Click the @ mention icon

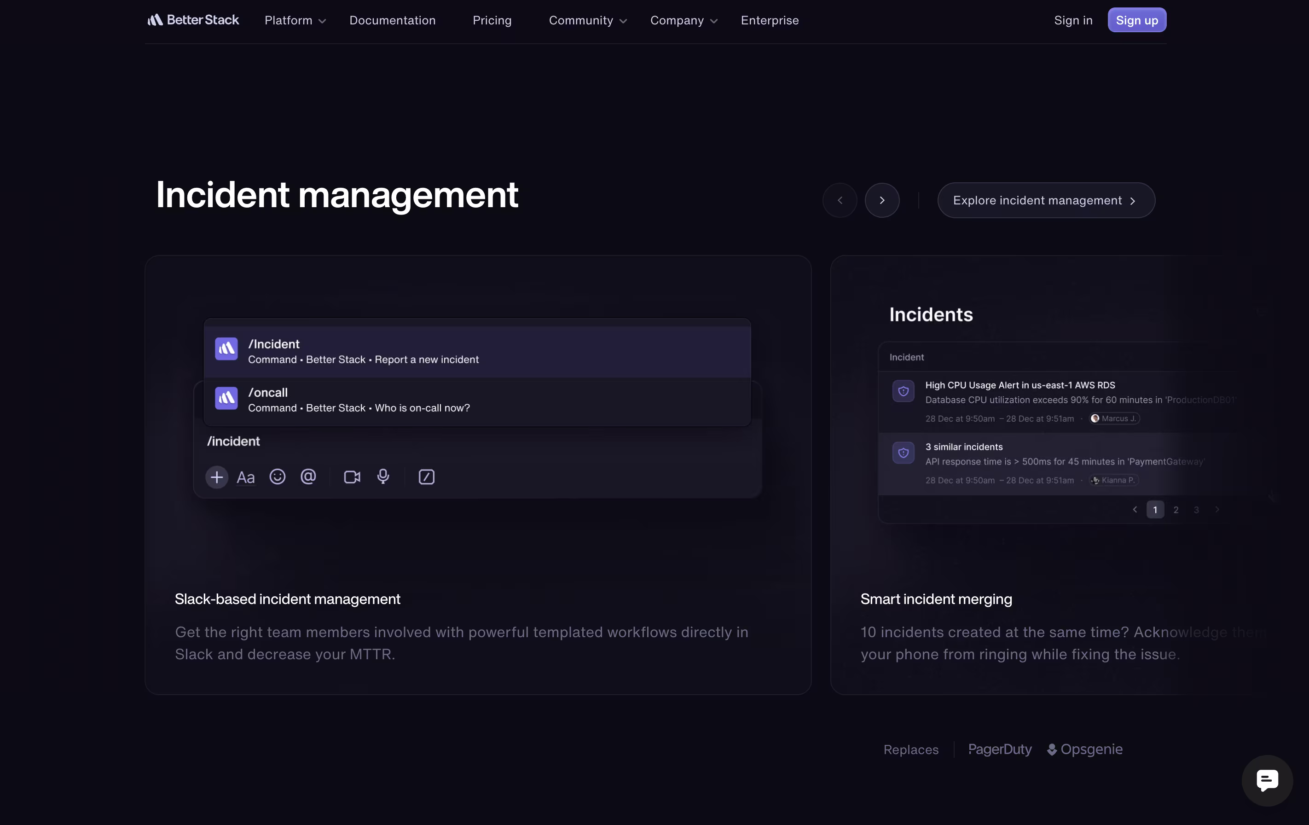(x=308, y=477)
